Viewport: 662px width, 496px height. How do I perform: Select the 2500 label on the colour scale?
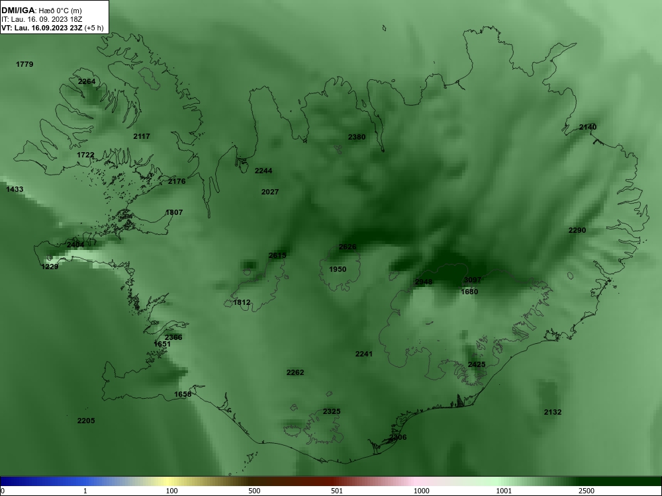587,491
